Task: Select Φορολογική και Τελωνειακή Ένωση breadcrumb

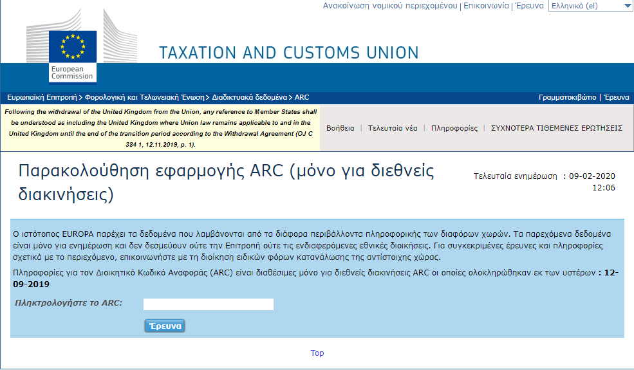Action: tap(144, 97)
